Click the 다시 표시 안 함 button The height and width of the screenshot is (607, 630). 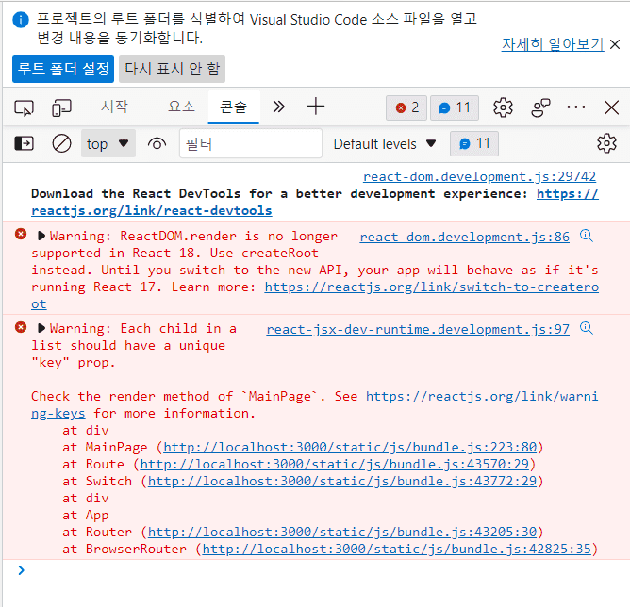[172, 69]
